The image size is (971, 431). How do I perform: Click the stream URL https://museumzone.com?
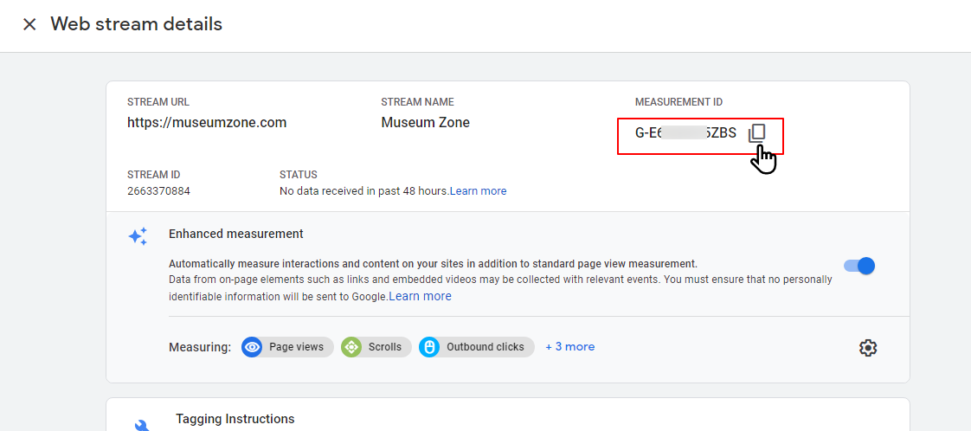pyautogui.click(x=207, y=123)
